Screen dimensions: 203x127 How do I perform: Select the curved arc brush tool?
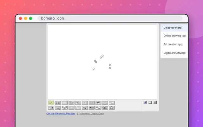pyautogui.click(x=78, y=103)
